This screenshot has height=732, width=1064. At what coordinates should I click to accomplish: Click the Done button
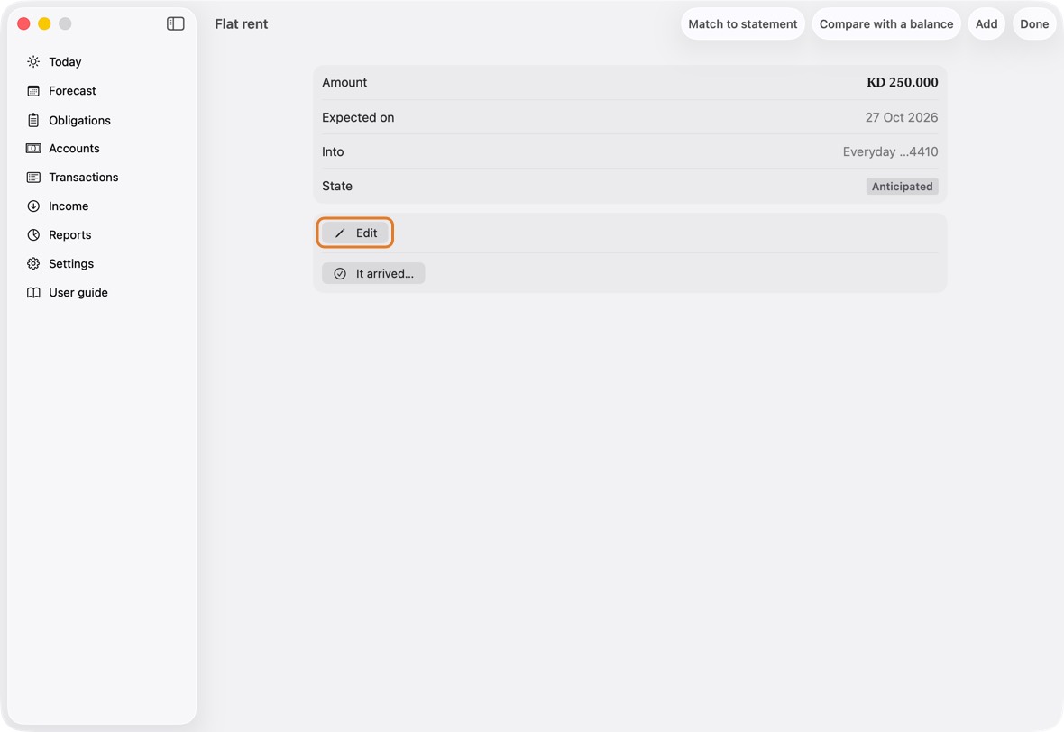[x=1034, y=23]
